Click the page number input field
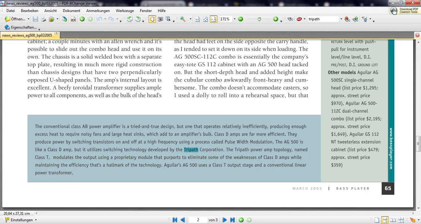421x224 pixels. (198, 220)
